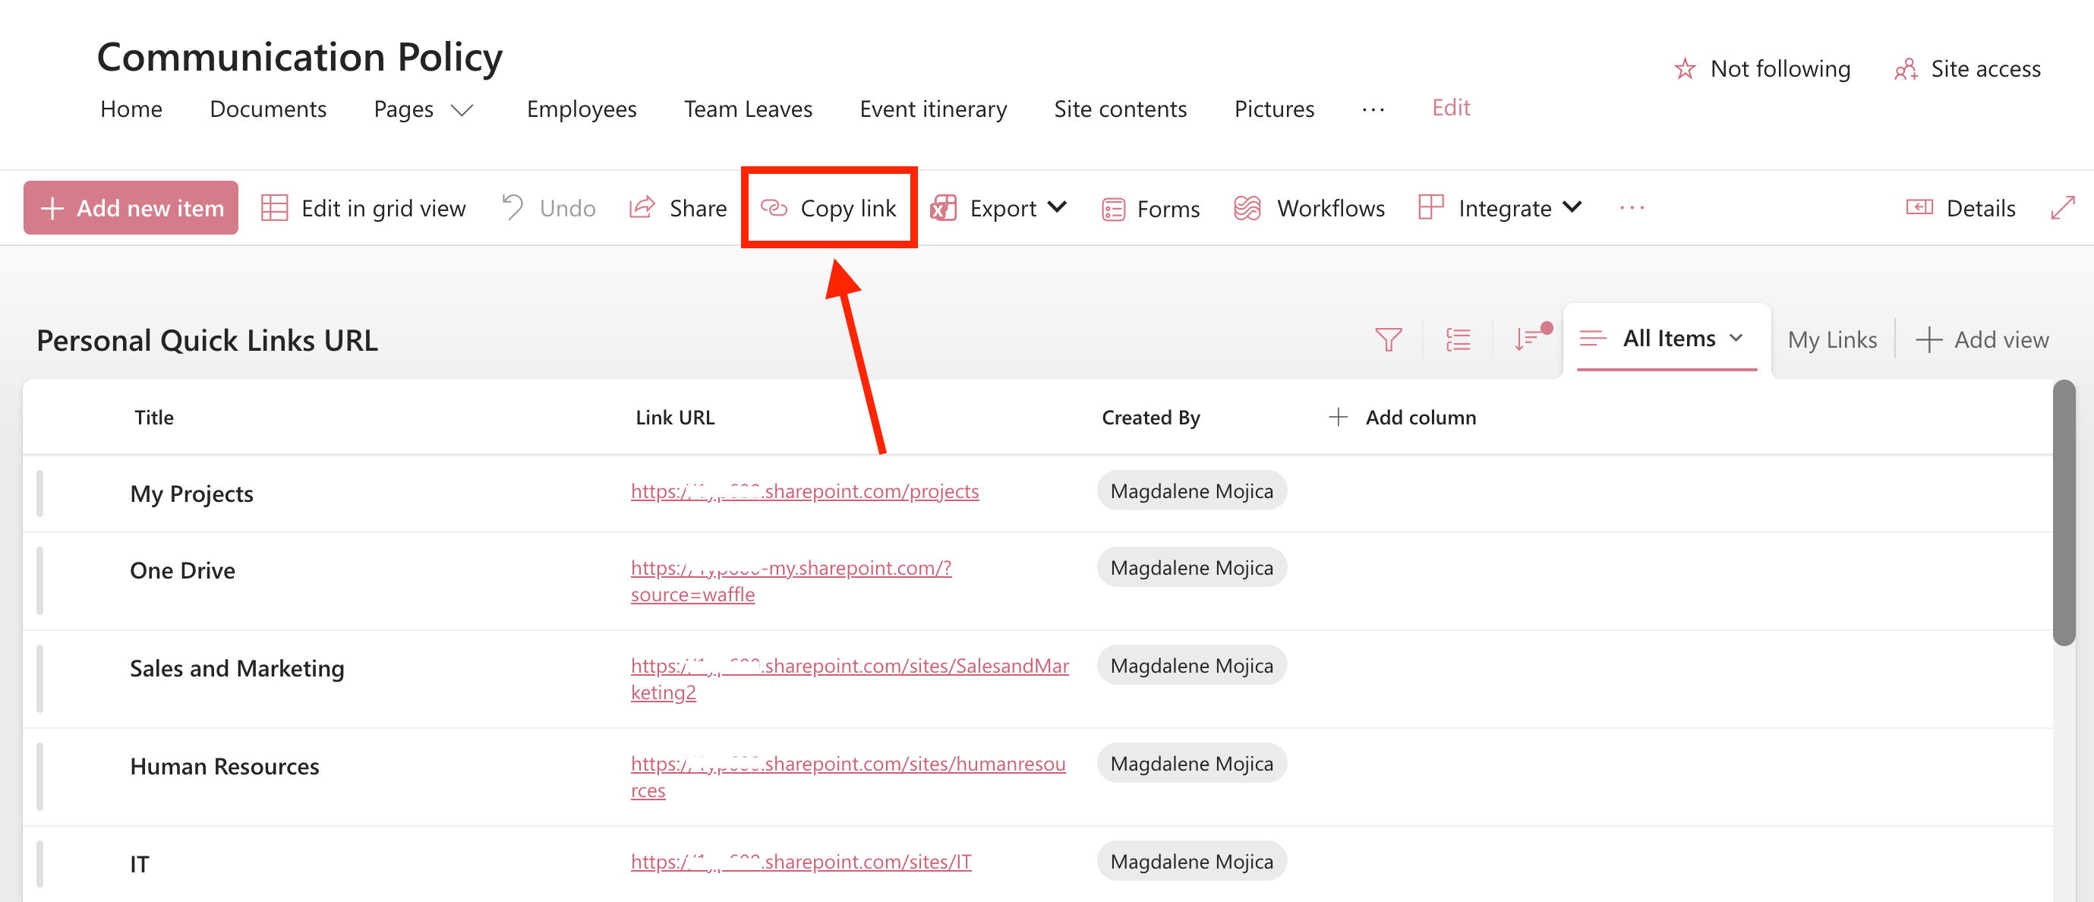Click the plus icon beside Add column
The width and height of the screenshot is (2094, 902).
pos(1338,417)
